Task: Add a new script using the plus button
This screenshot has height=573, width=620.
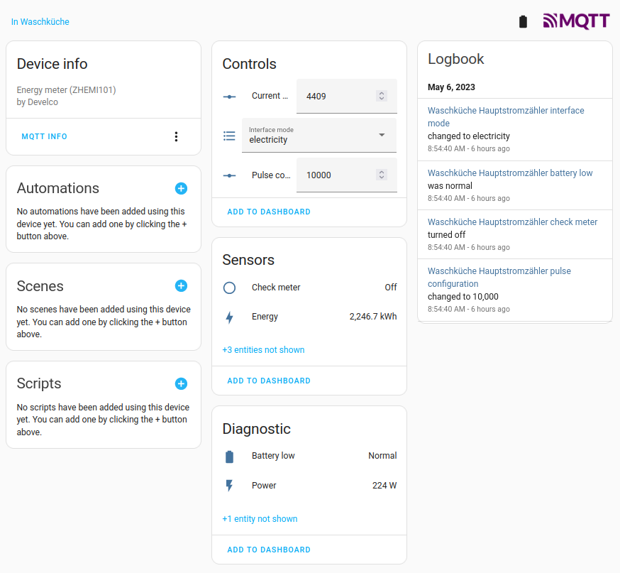Action: coord(181,383)
